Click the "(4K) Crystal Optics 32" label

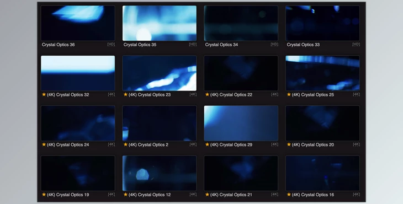(x=68, y=95)
